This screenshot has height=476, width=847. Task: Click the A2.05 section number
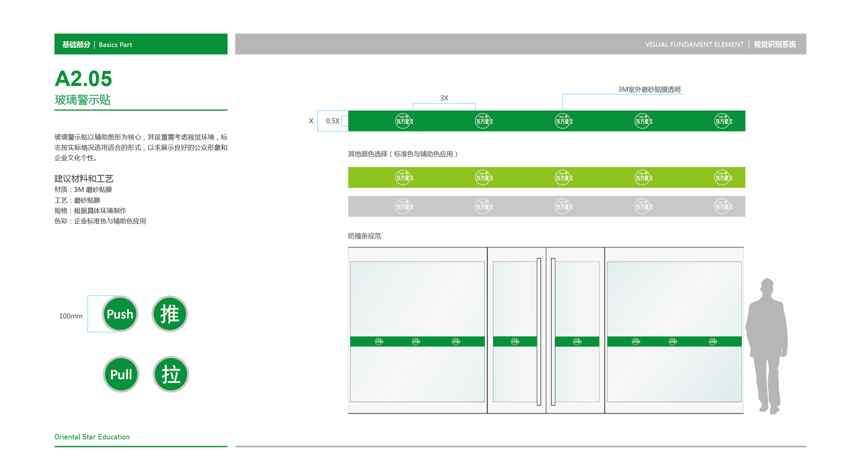pyautogui.click(x=84, y=79)
